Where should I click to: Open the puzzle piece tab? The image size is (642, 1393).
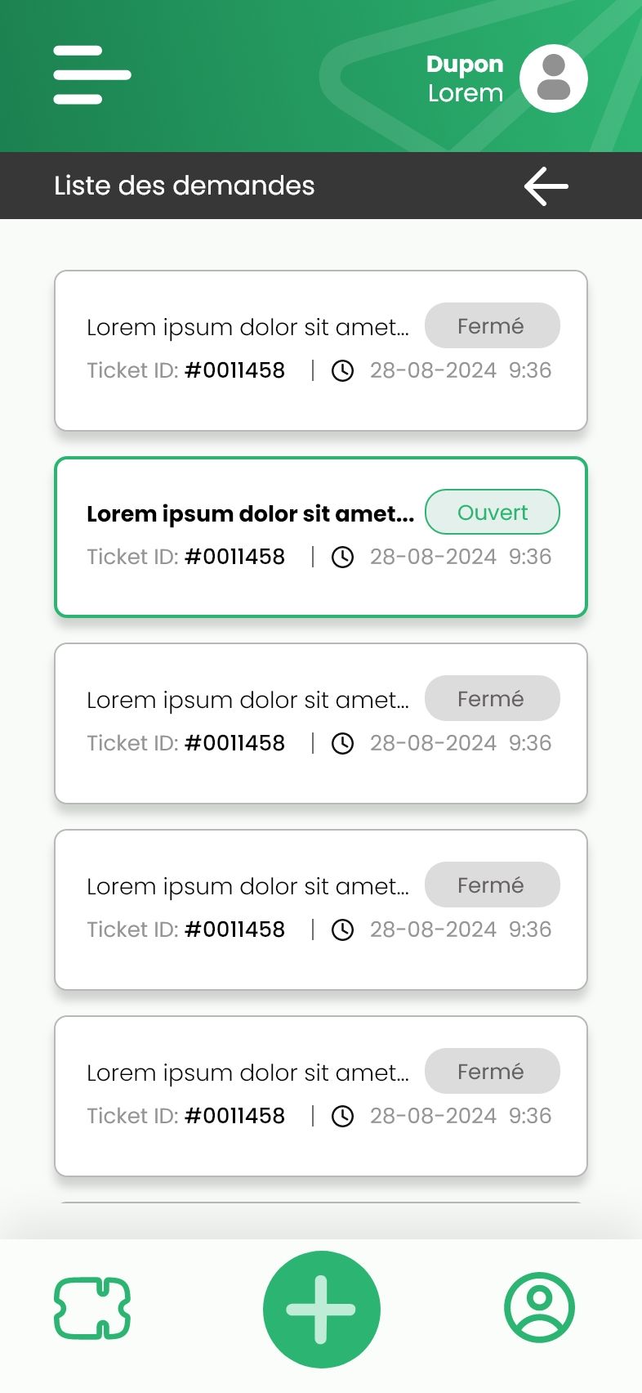click(x=92, y=1308)
